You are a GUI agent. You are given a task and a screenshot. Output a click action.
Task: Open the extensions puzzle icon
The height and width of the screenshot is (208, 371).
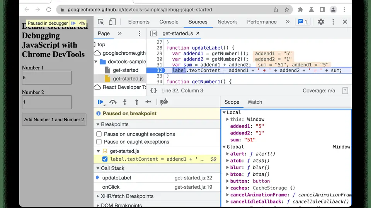(300, 10)
